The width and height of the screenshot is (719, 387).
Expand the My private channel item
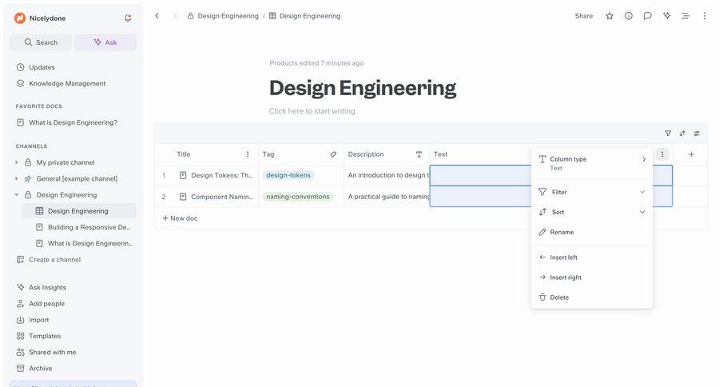[x=17, y=162]
